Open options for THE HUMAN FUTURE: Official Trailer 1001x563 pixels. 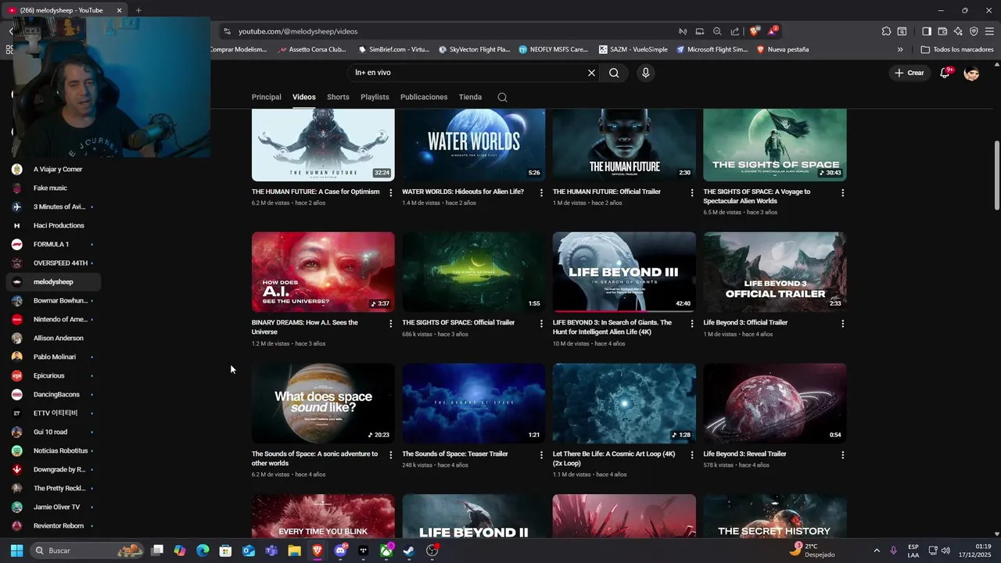692,192
